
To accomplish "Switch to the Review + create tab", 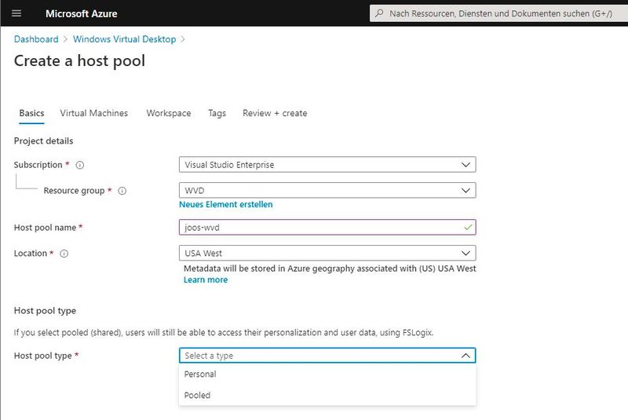I will click(x=275, y=113).
